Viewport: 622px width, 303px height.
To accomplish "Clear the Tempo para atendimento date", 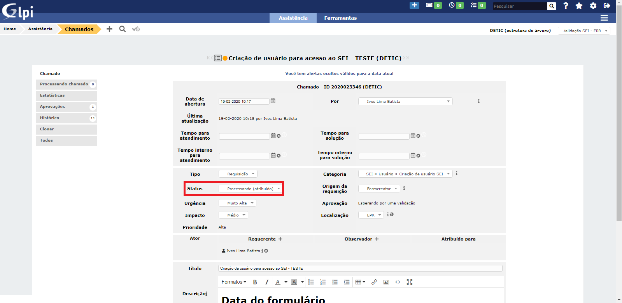I will click(279, 136).
